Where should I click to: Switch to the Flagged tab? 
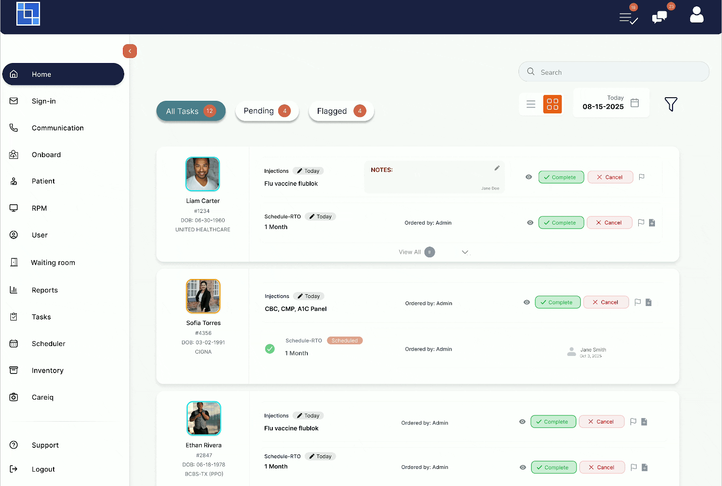(x=341, y=111)
